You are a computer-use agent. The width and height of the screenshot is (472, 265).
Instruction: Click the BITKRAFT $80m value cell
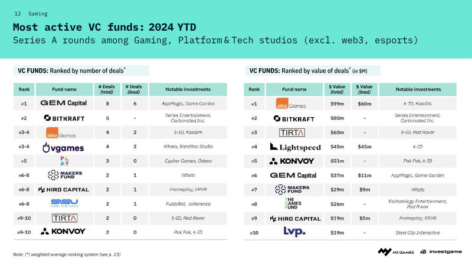pyautogui.click(x=337, y=118)
